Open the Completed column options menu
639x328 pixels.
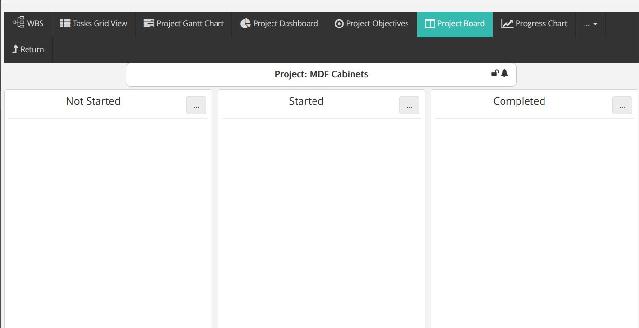coord(622,105)
